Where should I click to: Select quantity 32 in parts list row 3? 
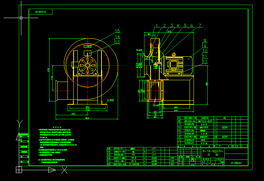[215, 137]
